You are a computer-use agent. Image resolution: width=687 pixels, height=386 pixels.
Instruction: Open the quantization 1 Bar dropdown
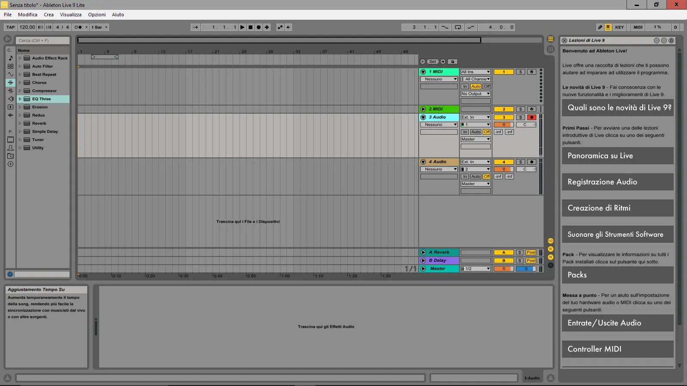tap(100, 27)
